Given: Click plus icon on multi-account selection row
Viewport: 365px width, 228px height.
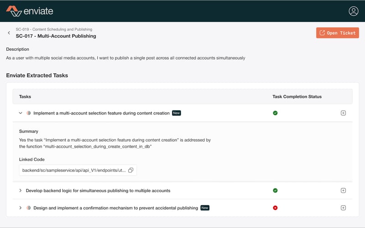Looking at the screenshot, I should (x=343, y=113).
